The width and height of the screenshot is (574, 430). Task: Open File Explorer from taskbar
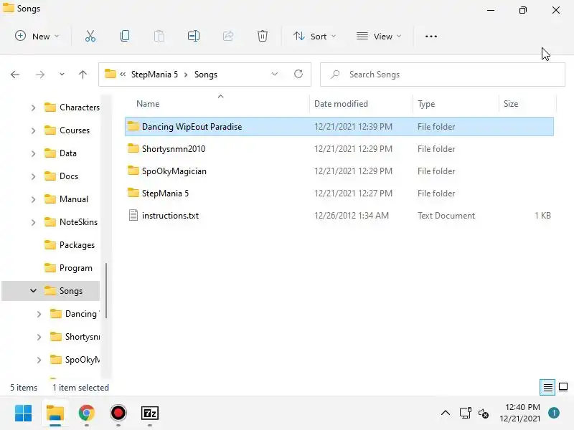pyautogui.click(x=55, y=414)
